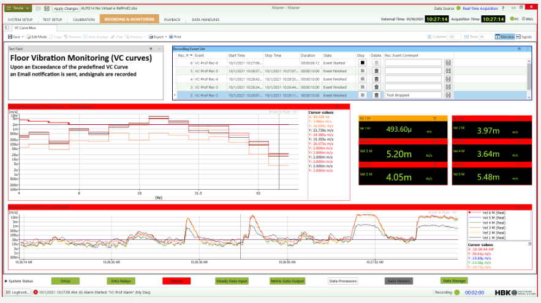Image resolution: width=541 pixels, height=303 pixels.
Task: Maximize the Vel 1 M digital display panel
Action: coord(435,118)
